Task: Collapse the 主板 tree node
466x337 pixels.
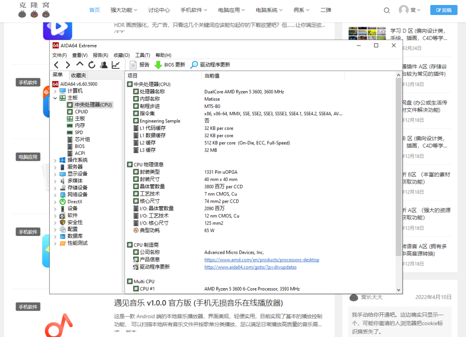Action: [55, 98]
